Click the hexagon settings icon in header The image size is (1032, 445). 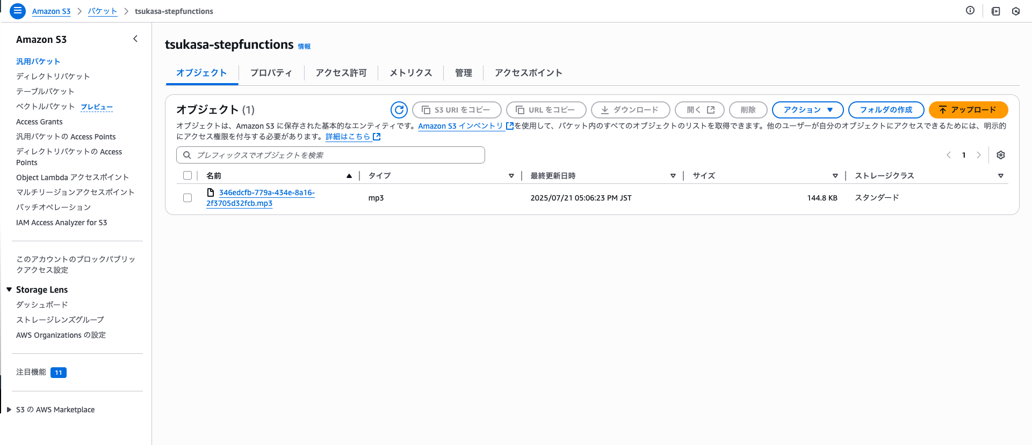point(1016,11)
